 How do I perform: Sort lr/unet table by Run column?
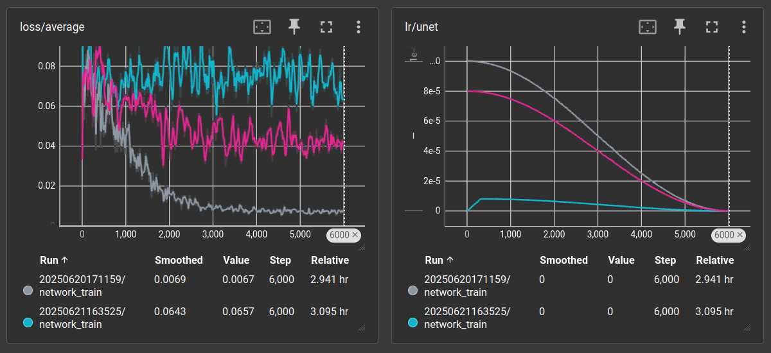point(439,260)
